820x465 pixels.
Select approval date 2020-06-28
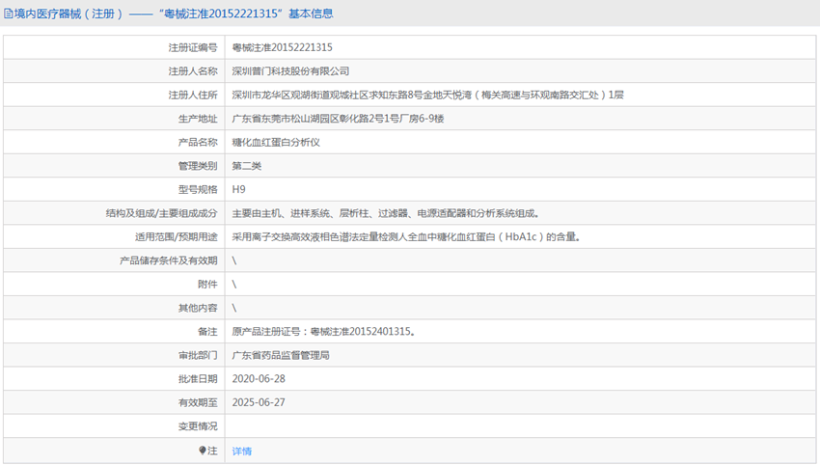coord(259,379)
